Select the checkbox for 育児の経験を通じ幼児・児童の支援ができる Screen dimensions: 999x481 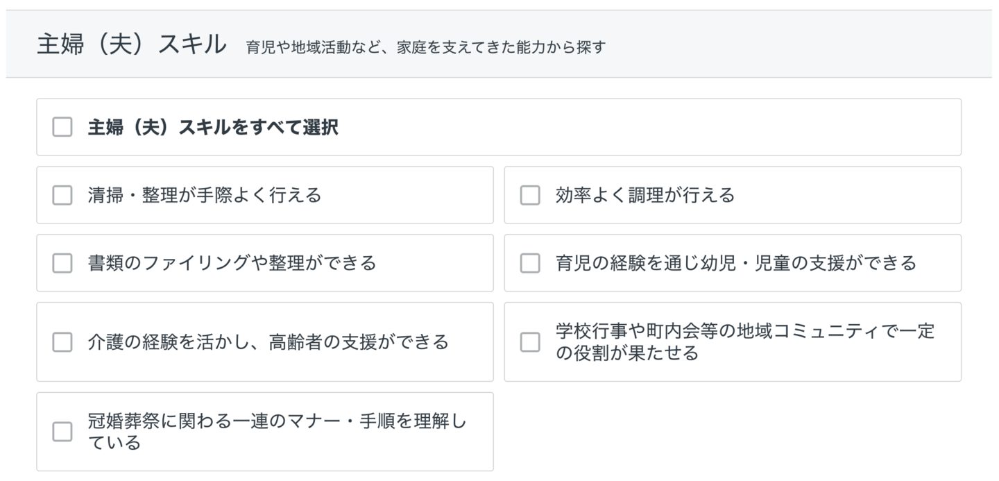pyautogui.click(x=530, y=263)
